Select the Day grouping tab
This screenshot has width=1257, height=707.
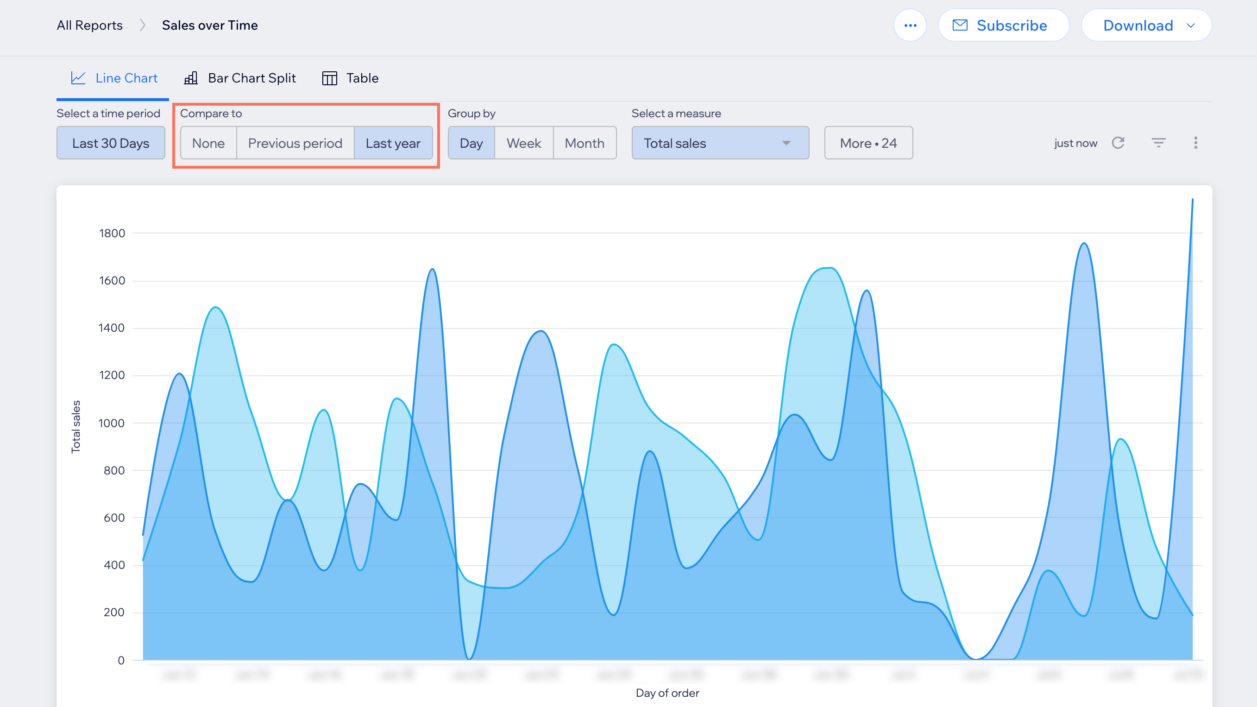point(471,143)
